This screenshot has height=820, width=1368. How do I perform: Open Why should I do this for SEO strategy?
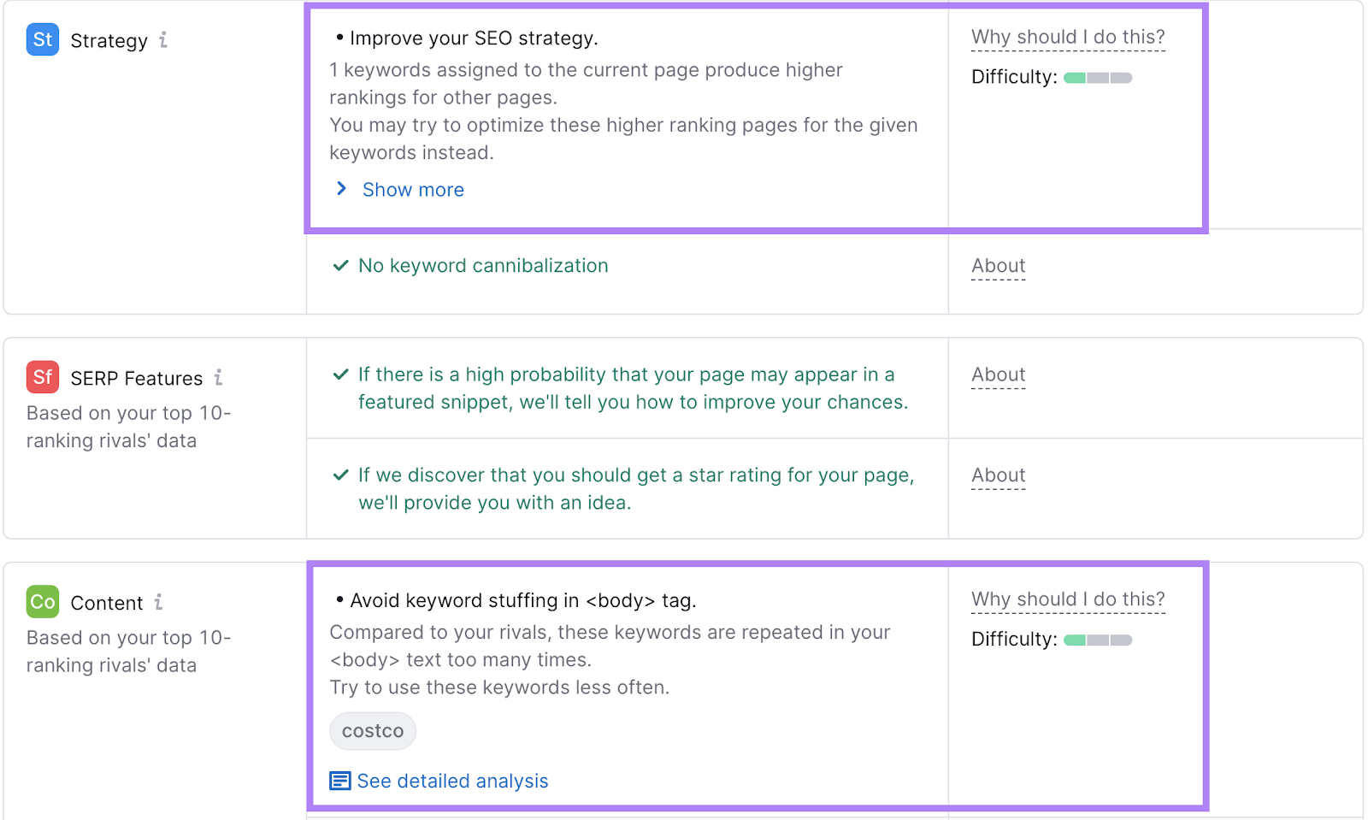pos(1068,38)
